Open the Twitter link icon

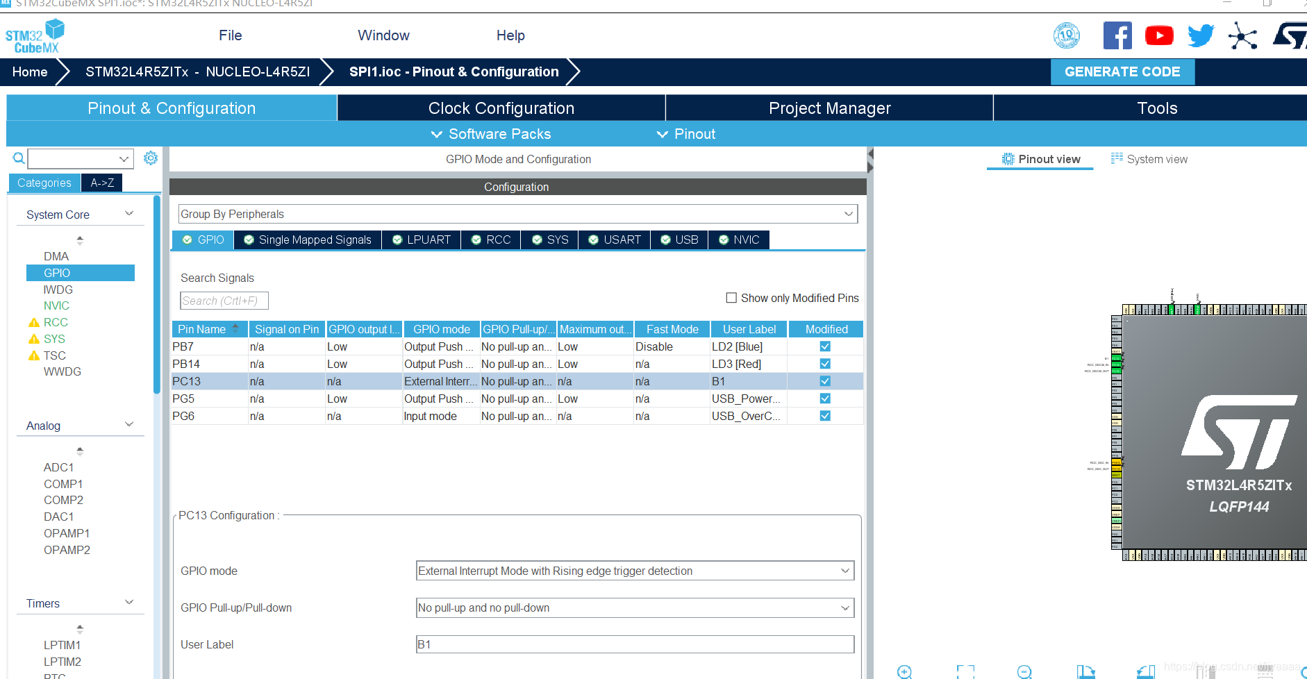1201,35
